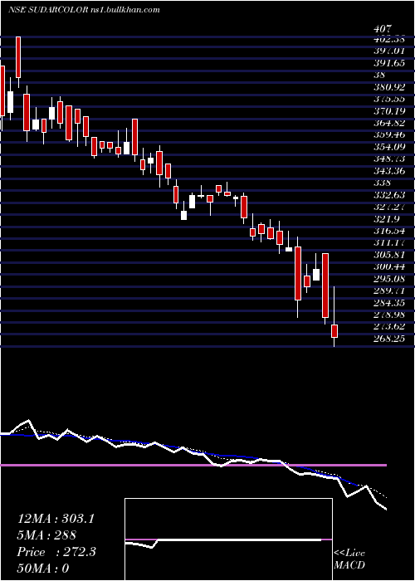Click the 370.19 price axis value

(389, 110)
